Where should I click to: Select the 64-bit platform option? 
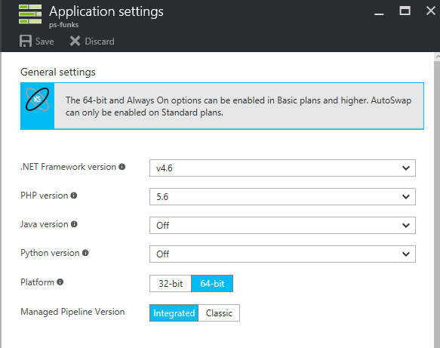(212, 283)
